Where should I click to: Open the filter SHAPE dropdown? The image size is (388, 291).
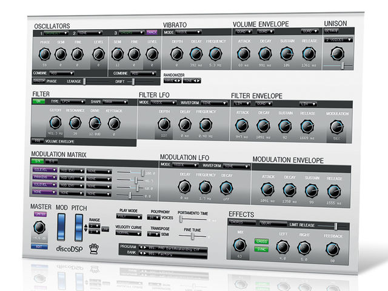(x=115, y=102)
